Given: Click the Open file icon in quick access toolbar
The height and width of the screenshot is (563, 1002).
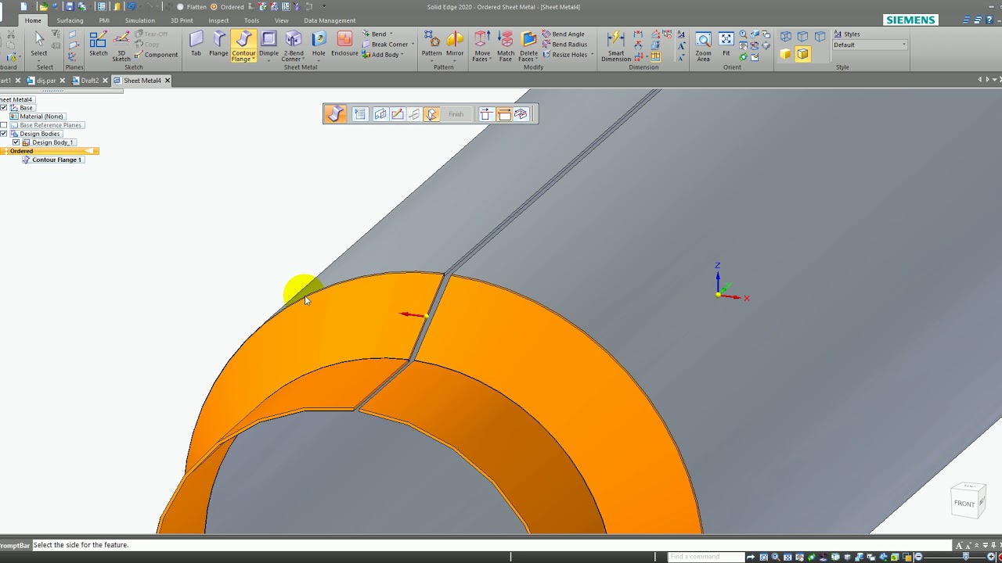Looking at the screenshot, I should tap(45, 6).
